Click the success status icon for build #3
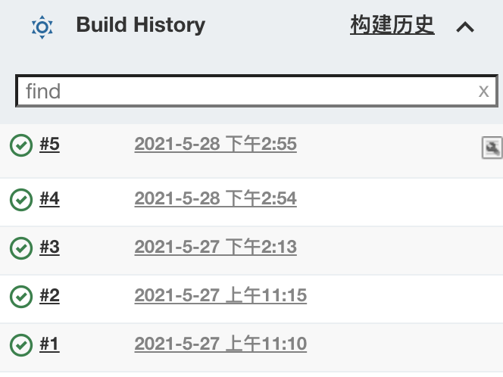Screen dimensions: 503x377 (21, 248)
